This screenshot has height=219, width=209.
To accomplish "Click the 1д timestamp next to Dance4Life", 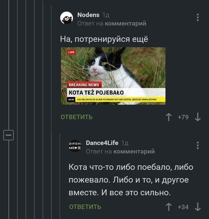I will point(125,143).
